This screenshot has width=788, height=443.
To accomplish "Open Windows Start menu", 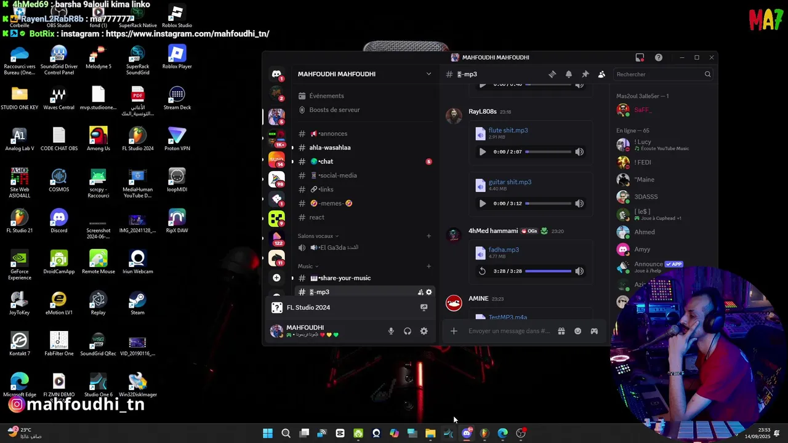I will click(268, 433).
